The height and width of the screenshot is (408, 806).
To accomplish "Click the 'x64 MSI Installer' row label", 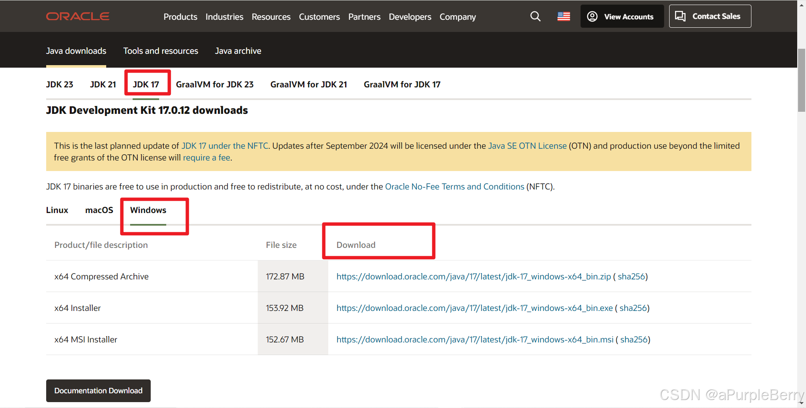I will [86, 340].
